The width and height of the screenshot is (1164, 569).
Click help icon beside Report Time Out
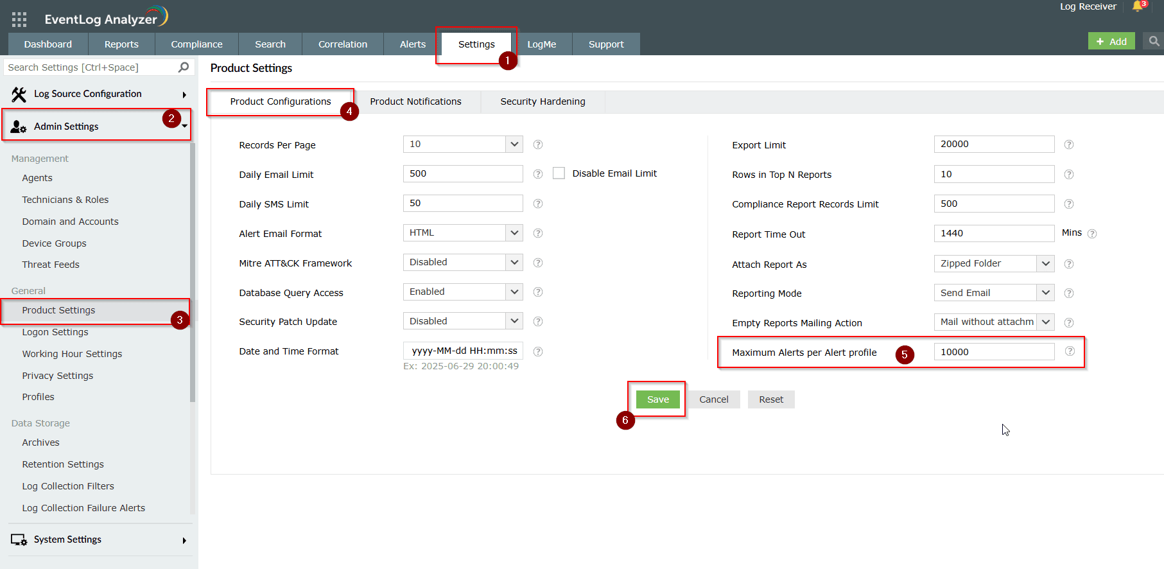(1092, 234)
